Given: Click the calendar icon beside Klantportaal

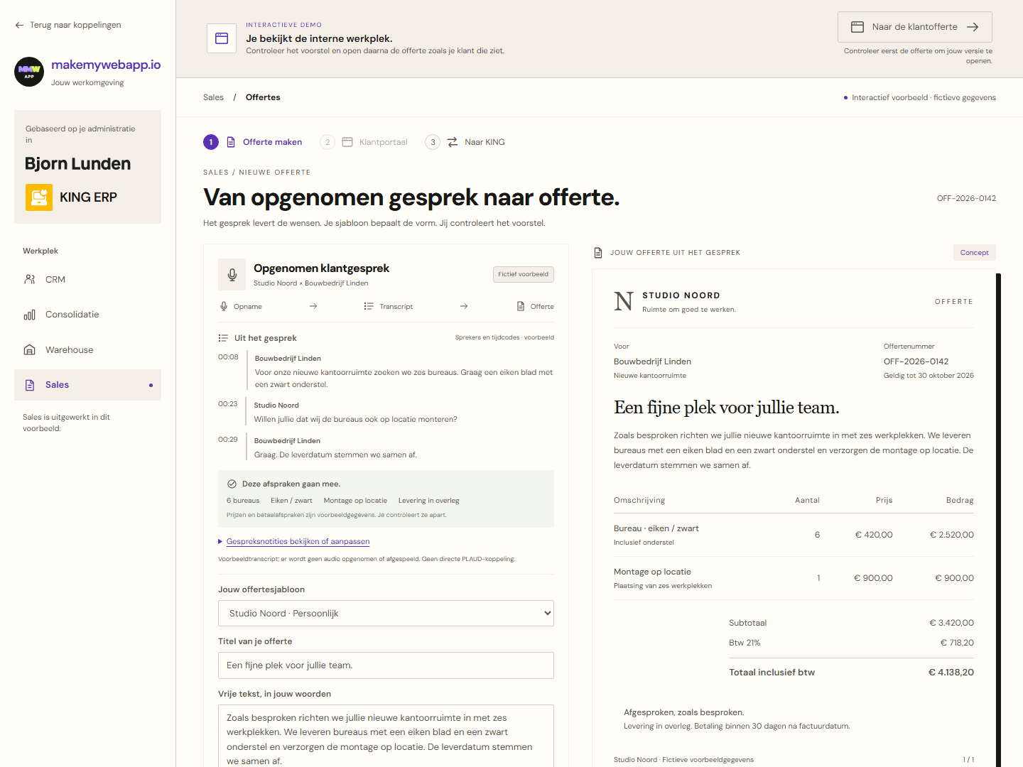Looking at the screenshot, I should coord(347,142).
